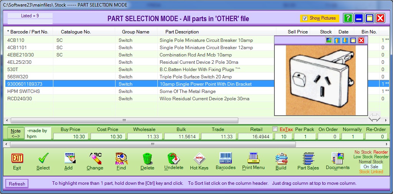Viewport: 393px width, 194px height.
Task: Select part row 530T
Action: 140,69
